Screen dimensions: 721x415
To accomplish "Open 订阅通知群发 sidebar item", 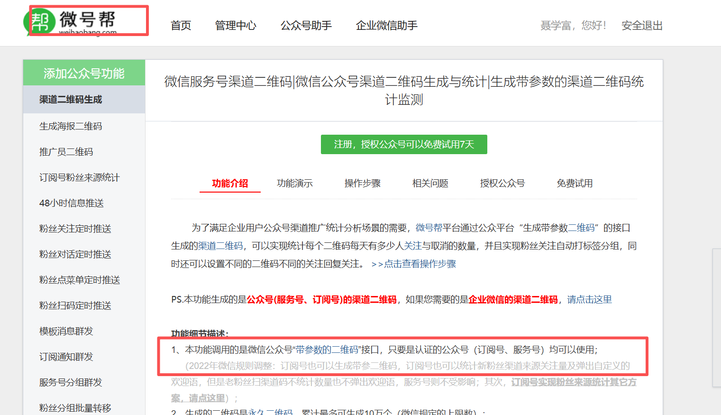I will click(66, 357).
